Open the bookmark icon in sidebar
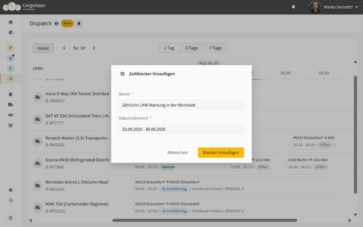363x227 pixels. [x=11, y=94]
